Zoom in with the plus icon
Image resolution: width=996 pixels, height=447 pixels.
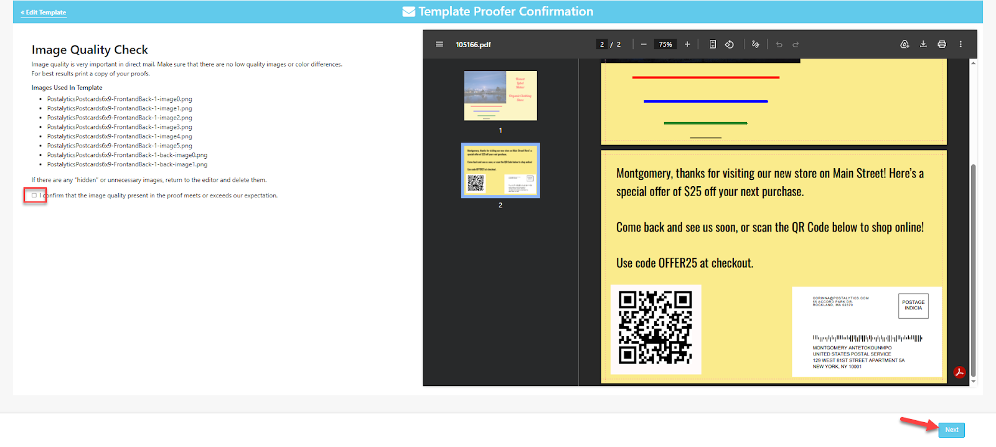(x=687, y=44)
